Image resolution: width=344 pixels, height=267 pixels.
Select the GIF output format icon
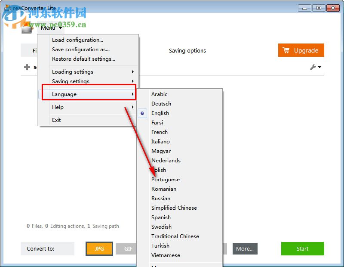pyautogui.click(x=127, y=249)
